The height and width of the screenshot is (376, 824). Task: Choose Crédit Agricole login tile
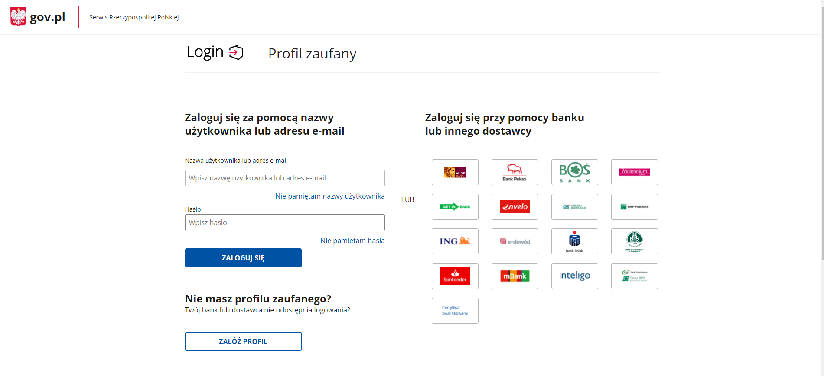pyautogui.click(x=574, y=207)
